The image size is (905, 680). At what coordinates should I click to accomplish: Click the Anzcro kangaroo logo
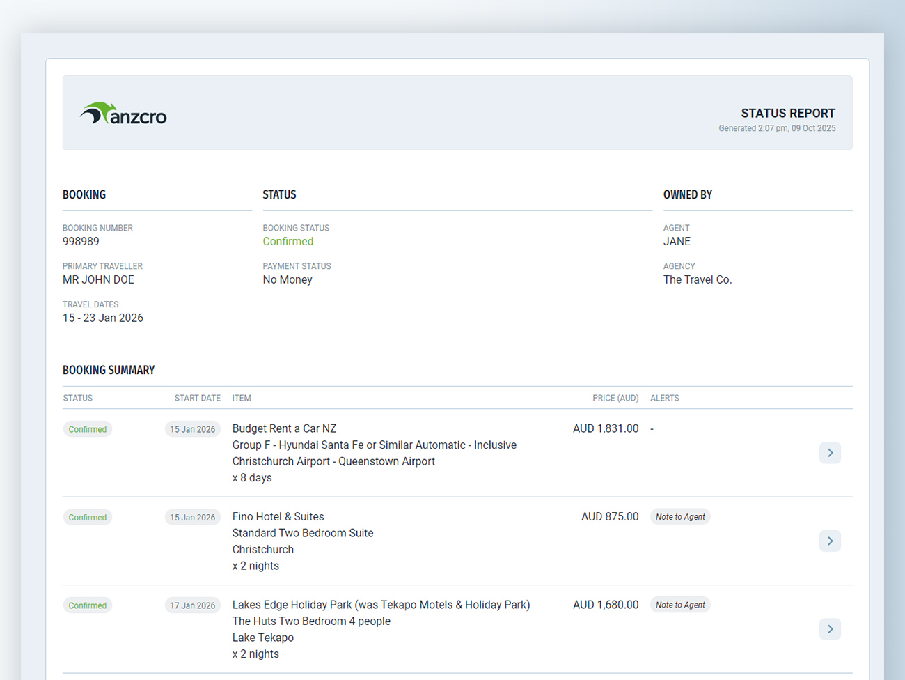click(x=123, y=114)
